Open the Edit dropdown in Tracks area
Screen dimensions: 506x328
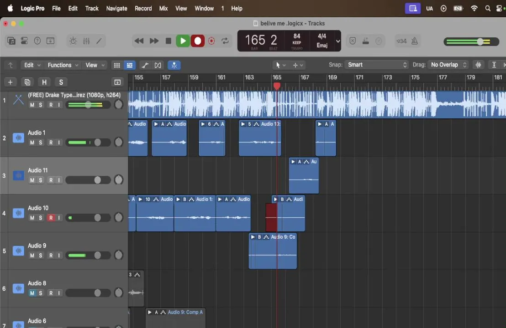click(32, 65)
